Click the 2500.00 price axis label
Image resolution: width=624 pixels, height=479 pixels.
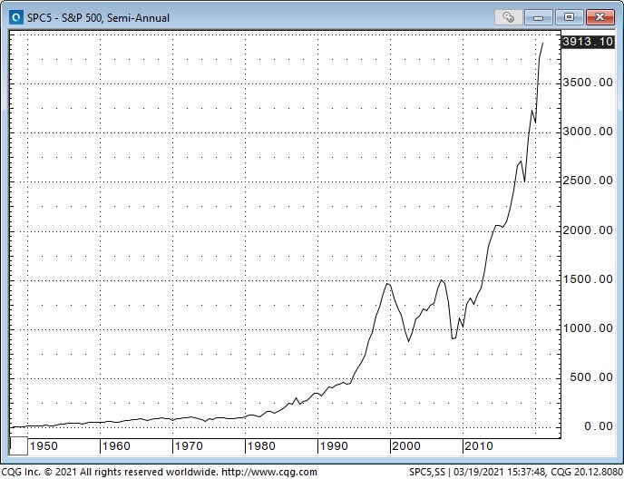coord(588,181)
